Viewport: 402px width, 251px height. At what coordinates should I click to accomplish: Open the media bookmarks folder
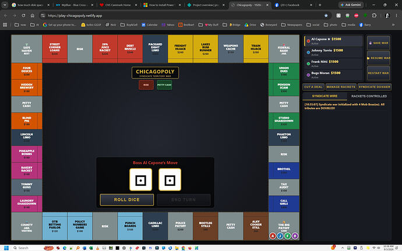(x=348, y=24)
